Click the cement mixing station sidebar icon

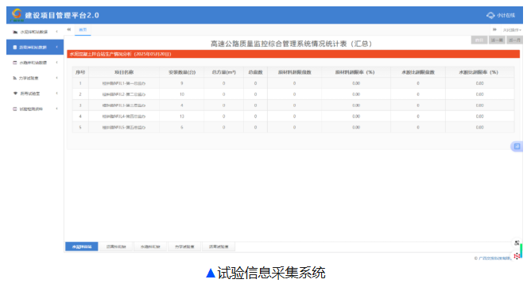click(15, 32)
